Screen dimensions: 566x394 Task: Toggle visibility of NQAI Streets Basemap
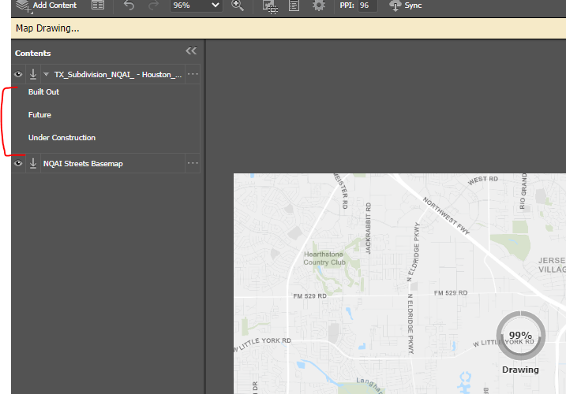pyautogui.click(x=18, y=163)
